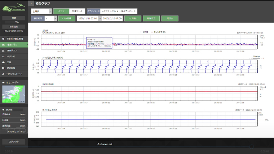Open the document-icon sidebar item
The image size is (274, 154).
click(14, 68)
